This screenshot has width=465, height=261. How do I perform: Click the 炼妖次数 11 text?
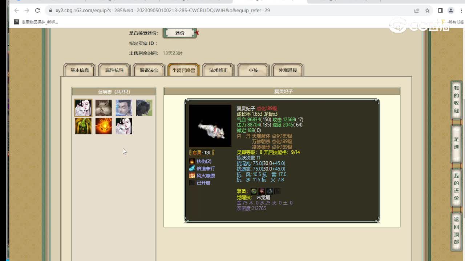coord(248,158)
